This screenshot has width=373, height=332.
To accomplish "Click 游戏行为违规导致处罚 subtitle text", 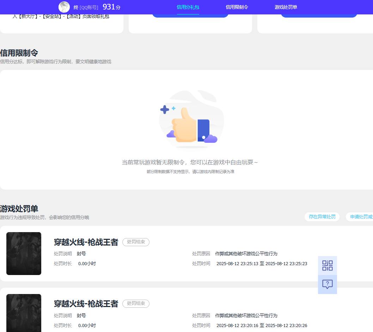I will [44, 217].
